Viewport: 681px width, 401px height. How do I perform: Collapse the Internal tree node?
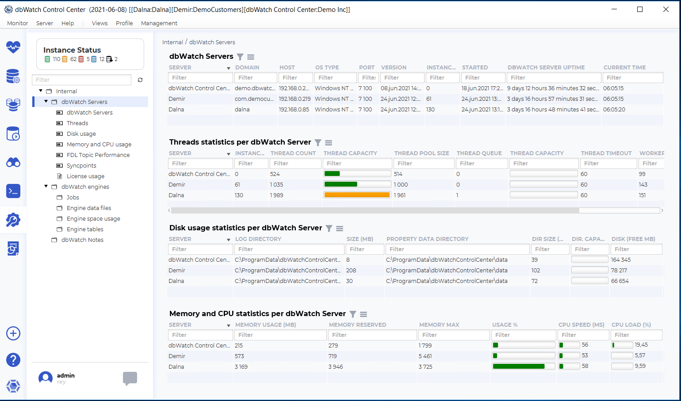tap(41, 91)
